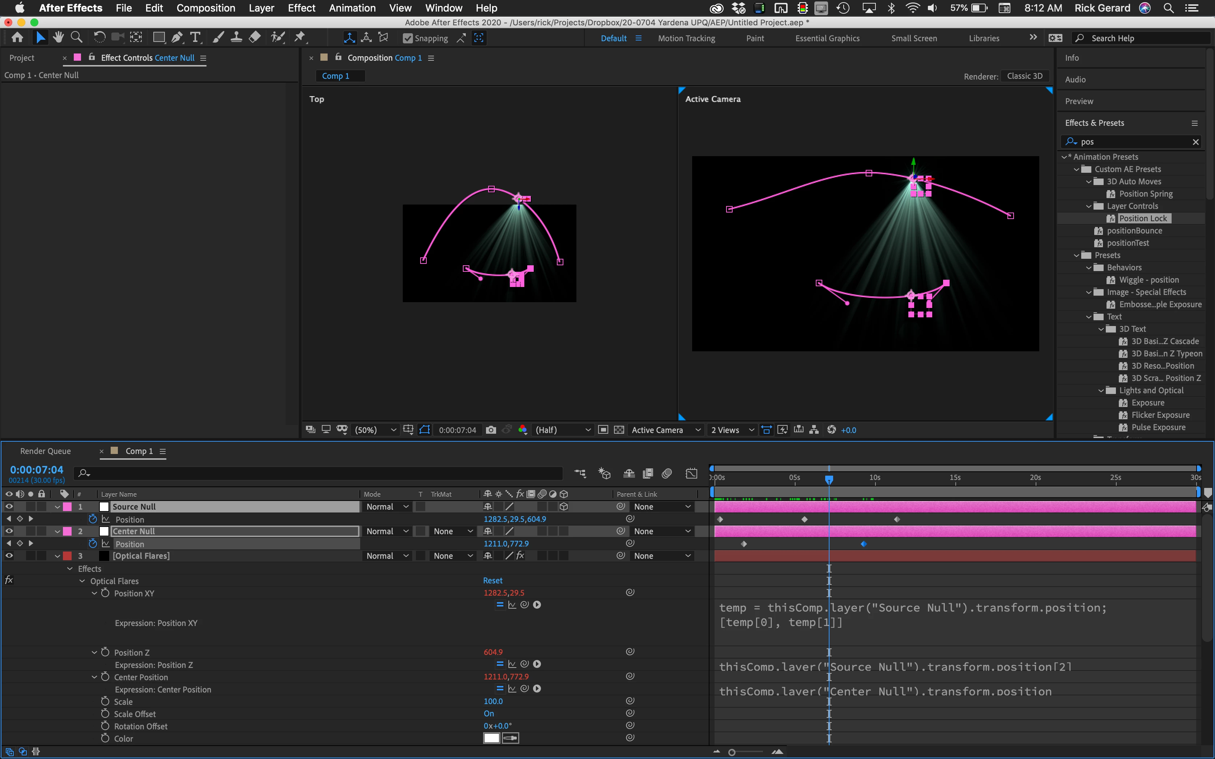1215x759 pixels.
Task: Pick the Clone Stamp tool
Action: click(236, 38)
